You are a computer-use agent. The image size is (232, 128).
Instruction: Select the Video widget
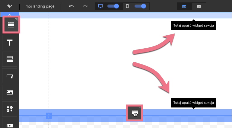tap(10, 124)
